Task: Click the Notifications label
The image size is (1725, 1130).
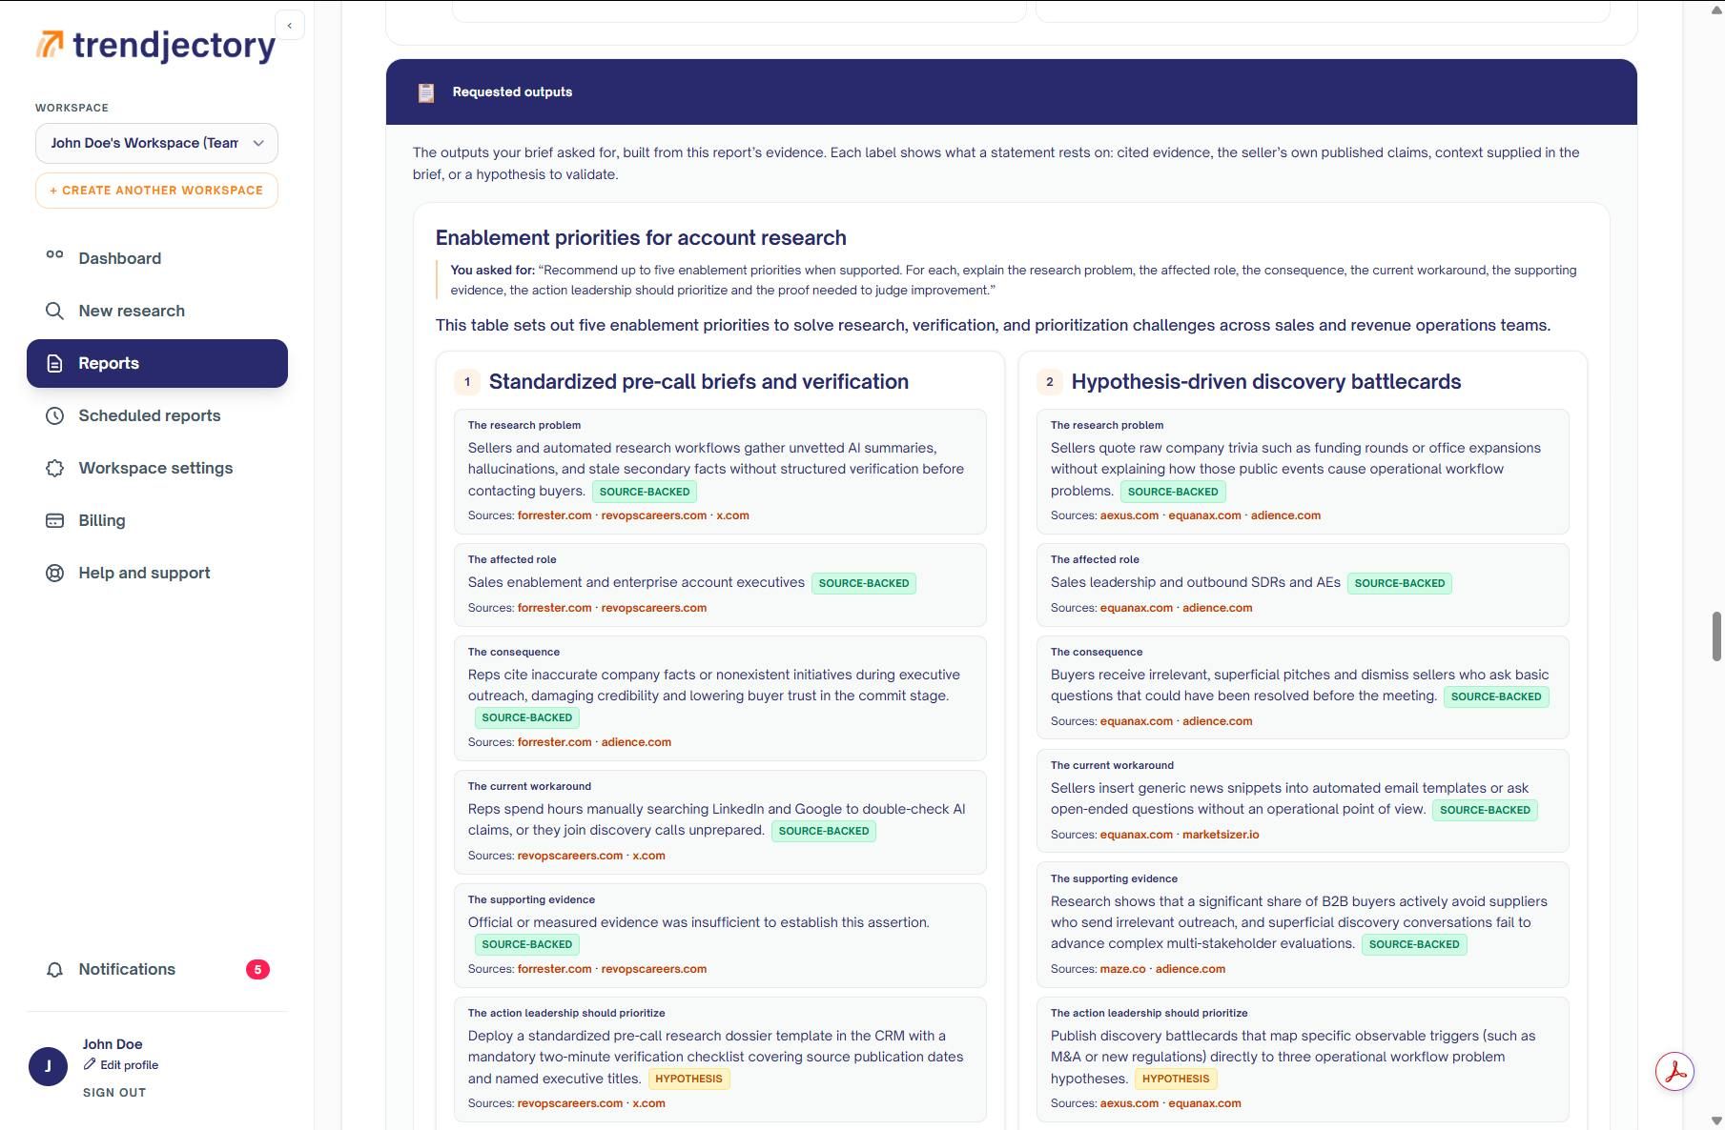Action: coord(127,969)
